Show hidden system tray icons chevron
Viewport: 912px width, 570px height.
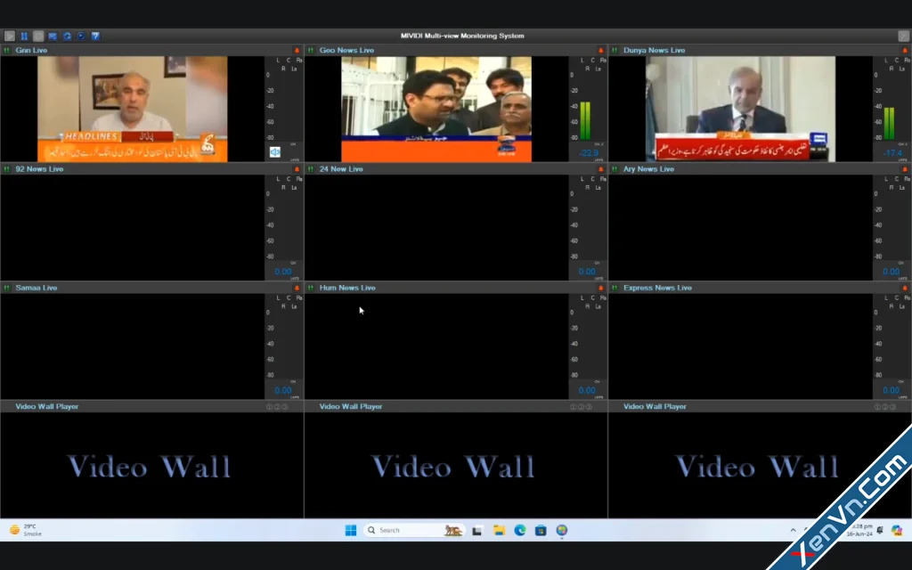[x=793, y=531]
